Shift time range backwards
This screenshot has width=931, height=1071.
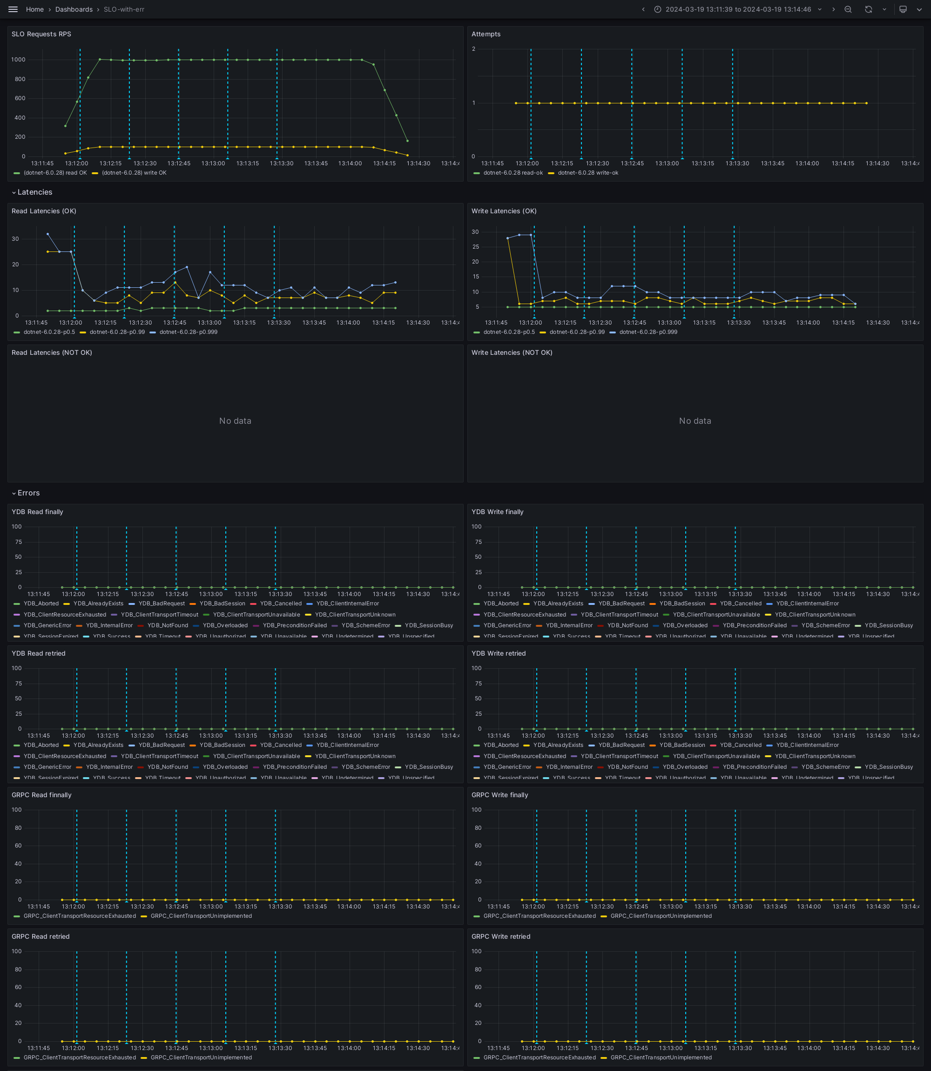643,9
